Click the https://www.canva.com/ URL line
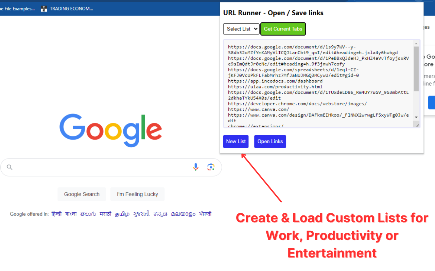 [259, 109]
